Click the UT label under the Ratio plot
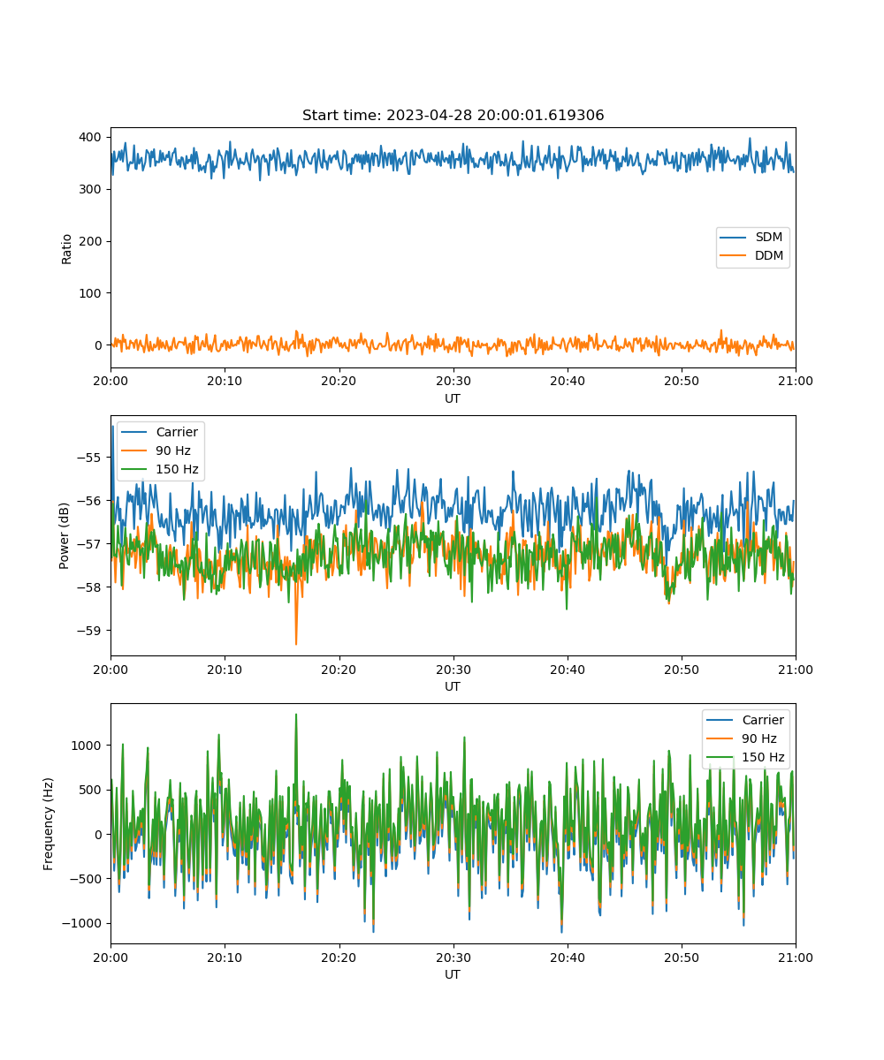 coord(453,398)
